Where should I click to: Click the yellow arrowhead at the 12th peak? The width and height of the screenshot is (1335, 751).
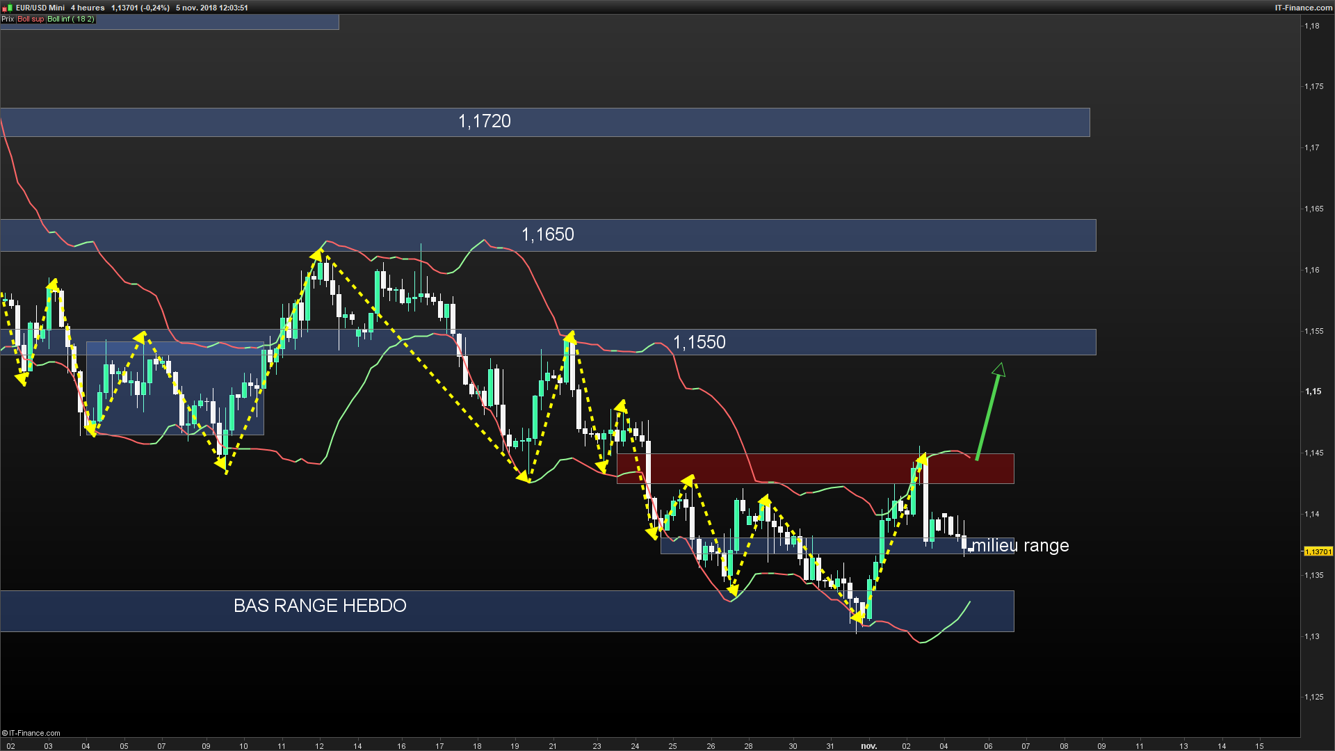(317, 253)
